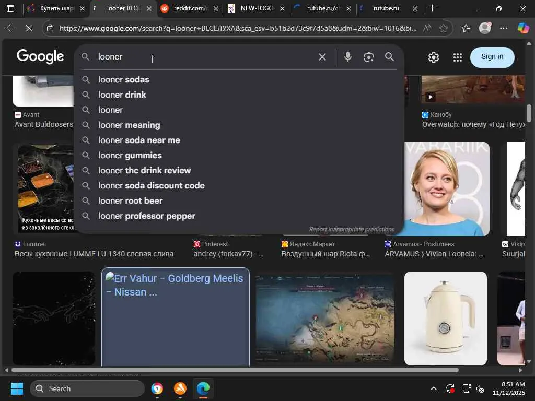The height and width of the screenshot is (401, 535).
Task: Open Google quick settings gear
Action: 433,57
